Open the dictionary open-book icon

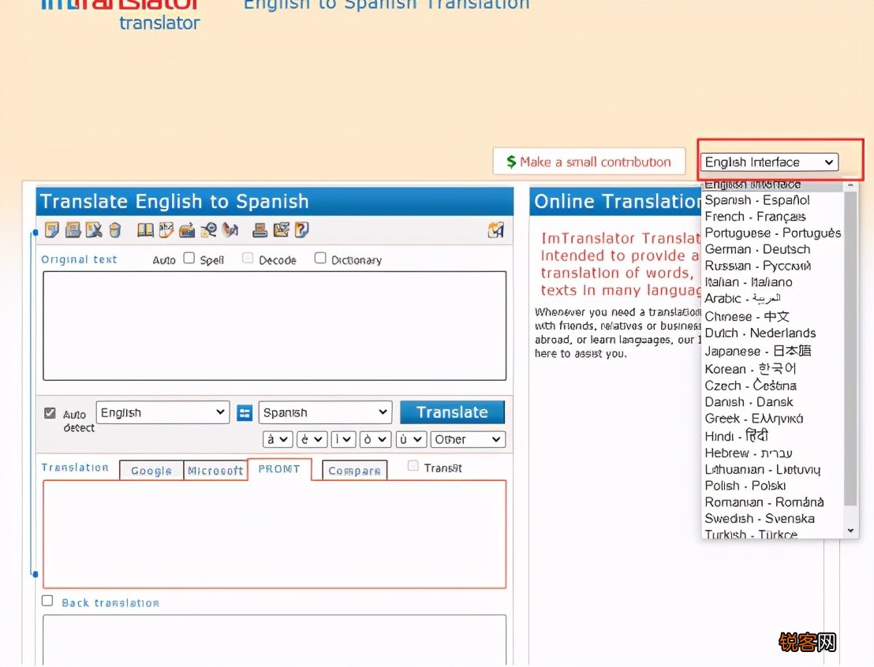(x=145, y=229)
